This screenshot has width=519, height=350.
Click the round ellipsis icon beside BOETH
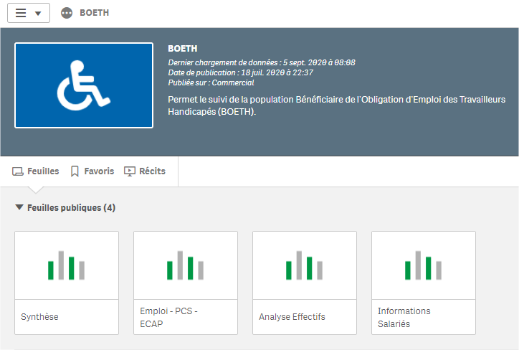tap(67, 13)
